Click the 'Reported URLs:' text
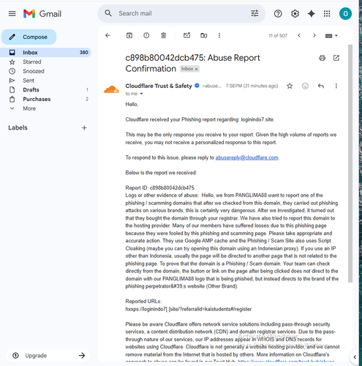Image resolution: width=362 pixels, height=366 pixels. coord(143,302)
